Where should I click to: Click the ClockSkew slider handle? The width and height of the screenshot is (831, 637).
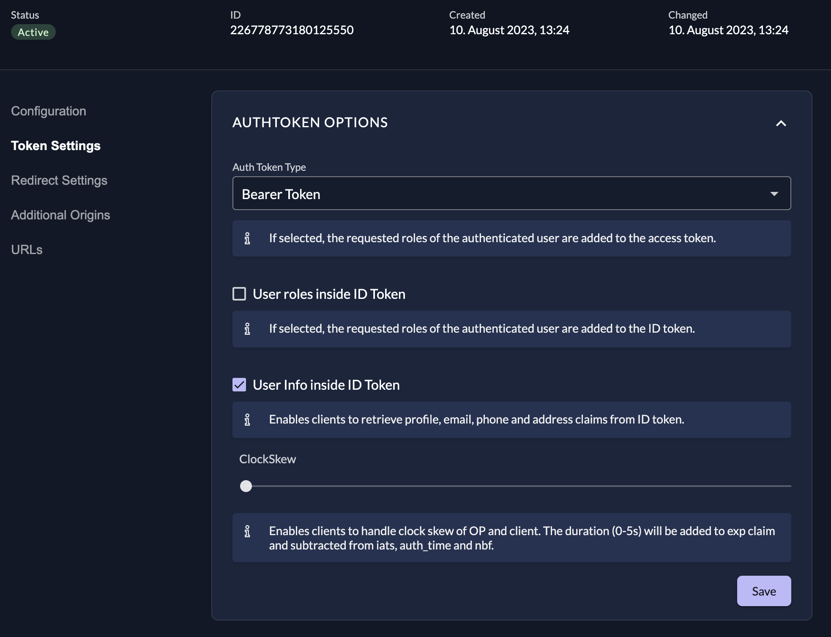[x=246, y=487]
